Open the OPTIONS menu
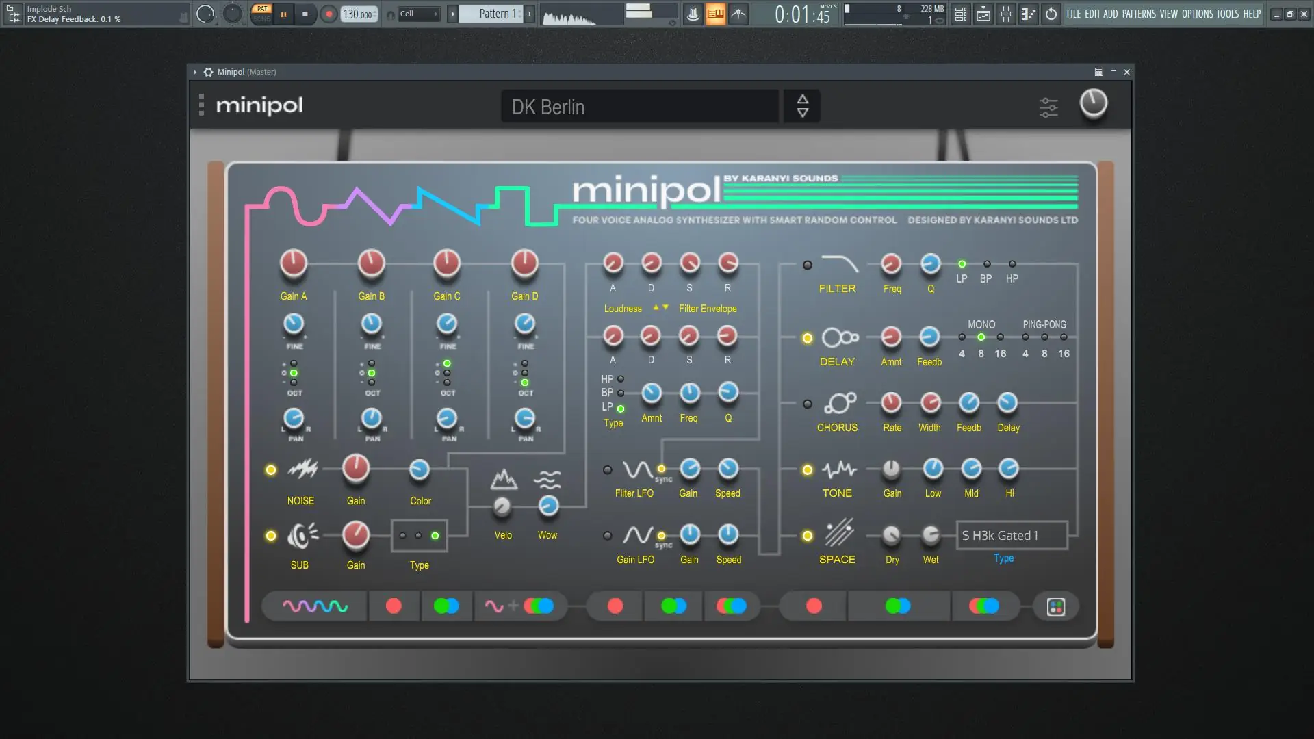The width and height of the screenshot is (1314, 739). pos(1197,14)
